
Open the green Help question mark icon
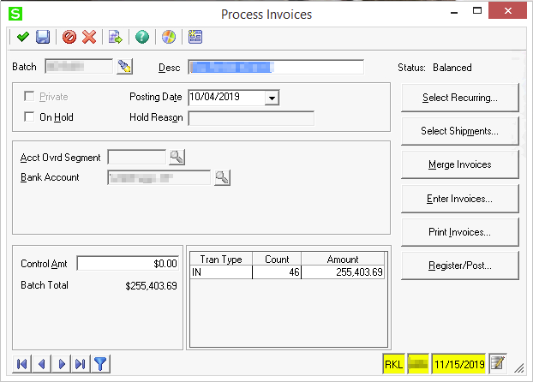coord(142,37)
